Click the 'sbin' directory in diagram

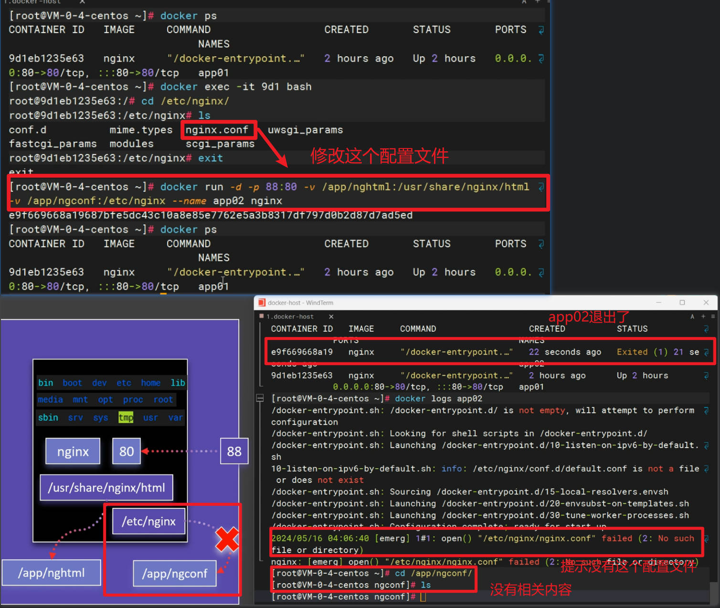48,418
